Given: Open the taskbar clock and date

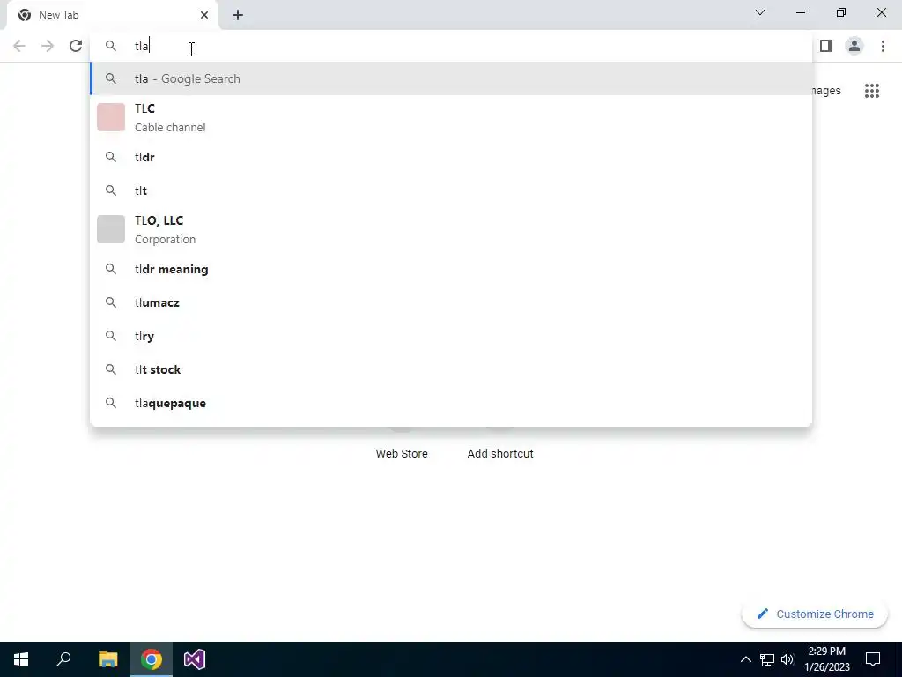Looking at the screenshot, I should point(826,659).
